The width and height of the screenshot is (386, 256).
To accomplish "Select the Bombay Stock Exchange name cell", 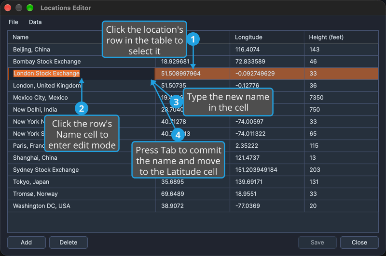I will point(82,62).
